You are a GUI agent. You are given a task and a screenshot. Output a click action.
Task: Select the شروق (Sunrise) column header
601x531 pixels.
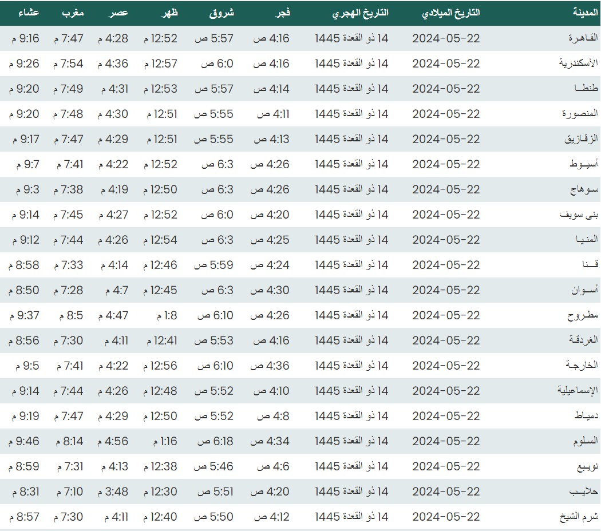pos(222,13)
